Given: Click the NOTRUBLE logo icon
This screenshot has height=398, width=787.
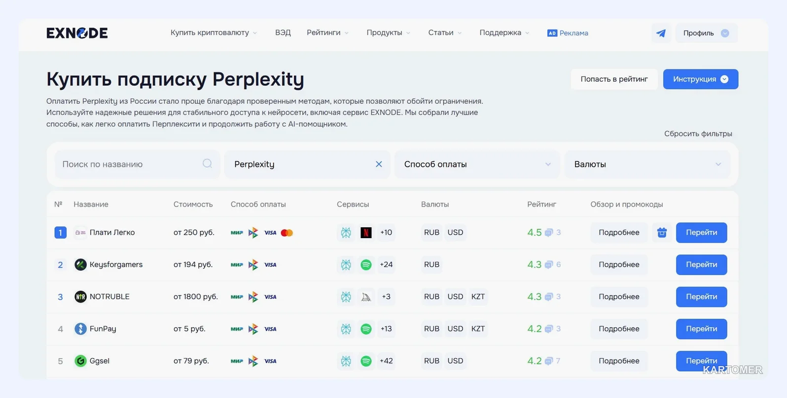Looking at the screenshot, I should (x=80, y=297).
